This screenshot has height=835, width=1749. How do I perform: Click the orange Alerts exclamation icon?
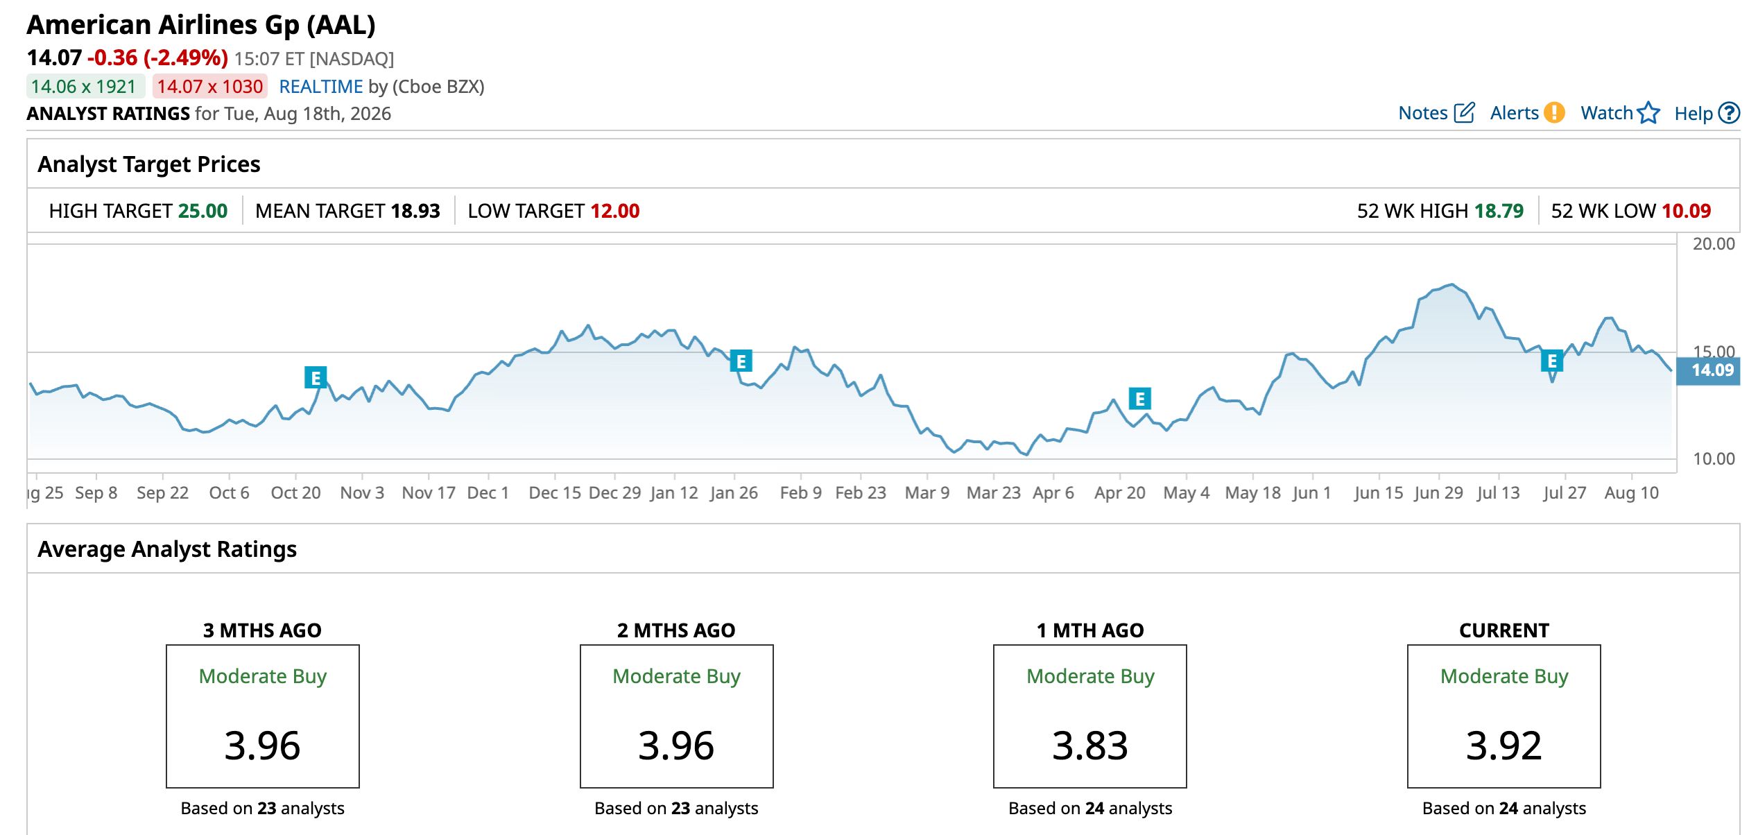[x=1554, y=112]
